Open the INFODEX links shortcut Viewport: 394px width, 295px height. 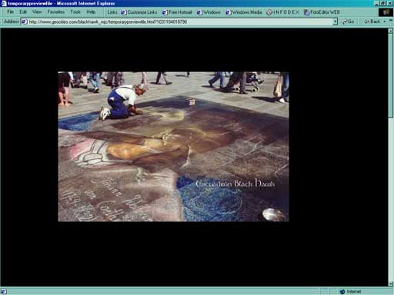[x=282, y=12]
